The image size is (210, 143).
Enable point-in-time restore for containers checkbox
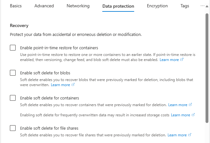point(13,48)
